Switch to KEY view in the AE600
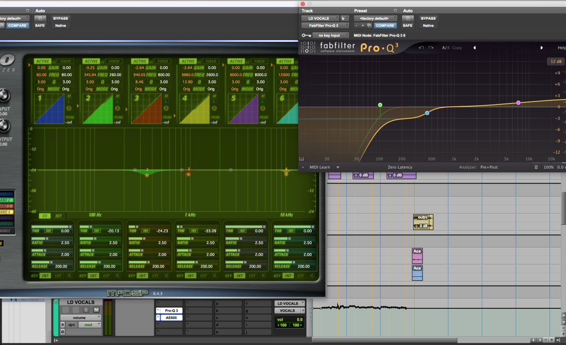 click(59, 216)
